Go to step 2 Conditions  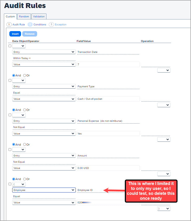(37, 25)
